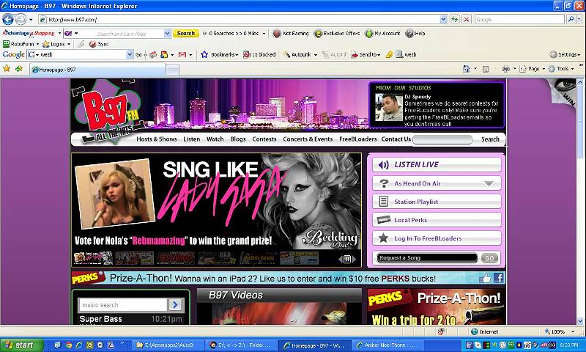Go to previous slide in featured banner
The width and height of the screenshot is (586, 352).
(x=341, y=259)
